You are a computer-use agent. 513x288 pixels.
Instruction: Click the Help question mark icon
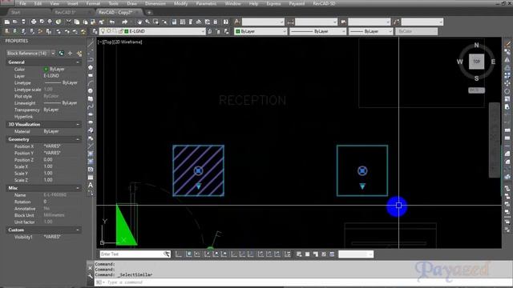226,22
